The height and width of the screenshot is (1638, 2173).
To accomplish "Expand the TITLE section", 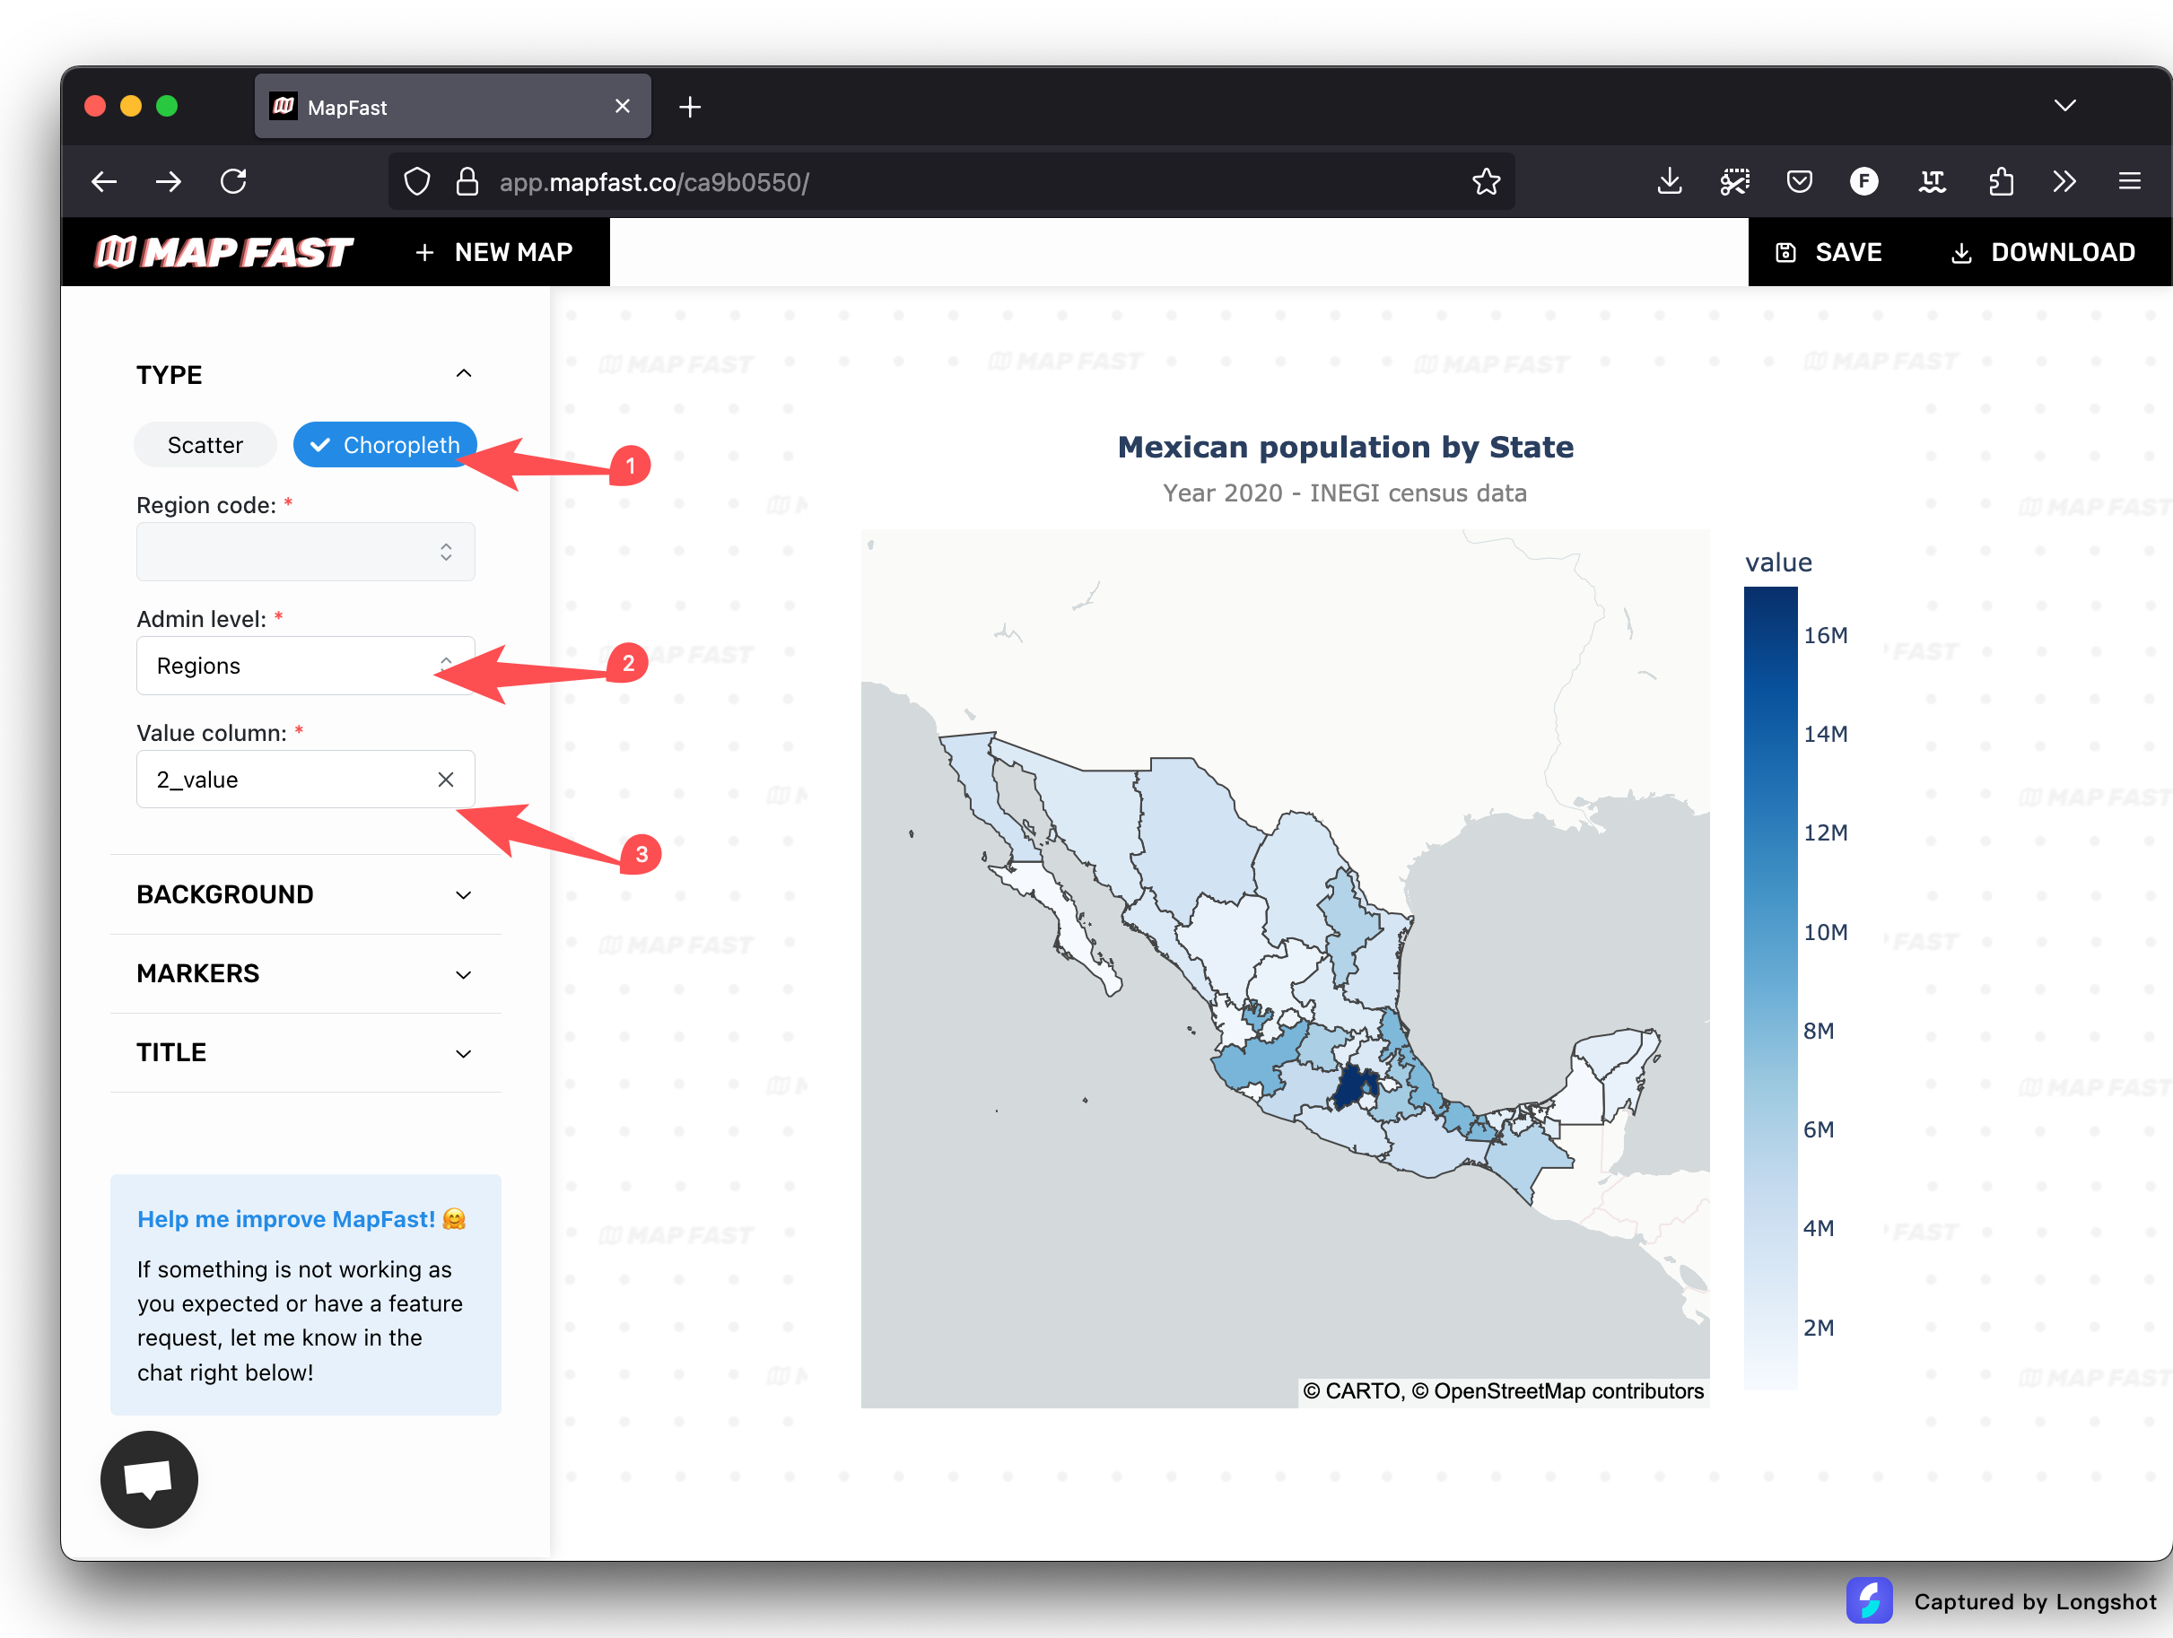I will click(306, 1053).
